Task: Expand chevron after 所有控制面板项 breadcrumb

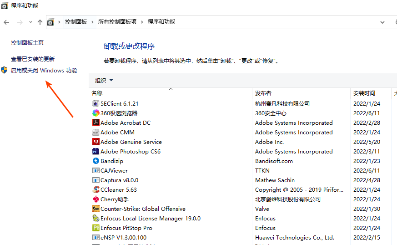Action: (142, 22)
